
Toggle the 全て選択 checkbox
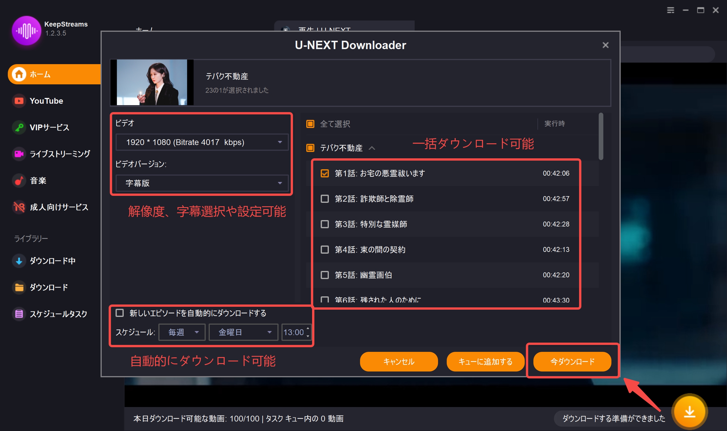310,124
